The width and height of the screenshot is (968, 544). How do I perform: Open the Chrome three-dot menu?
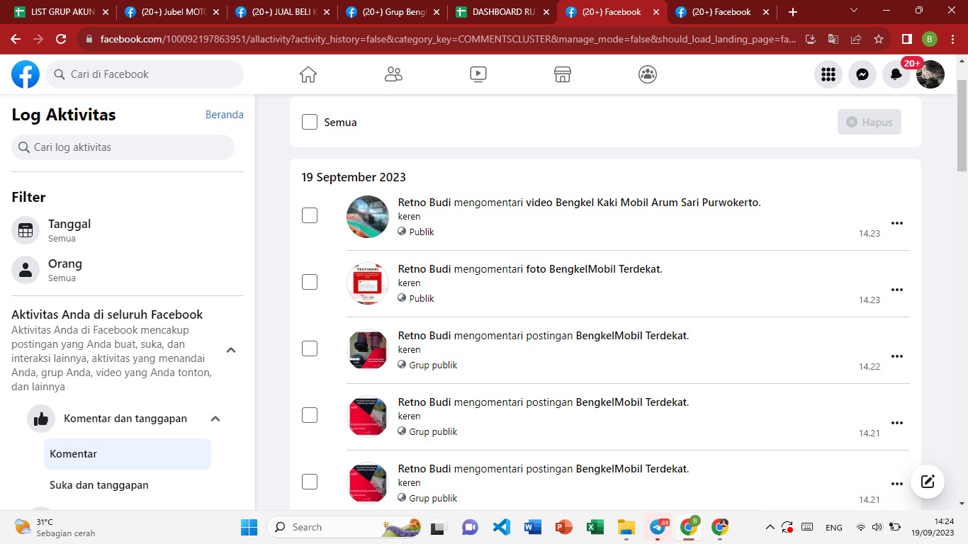coord(953,39)
